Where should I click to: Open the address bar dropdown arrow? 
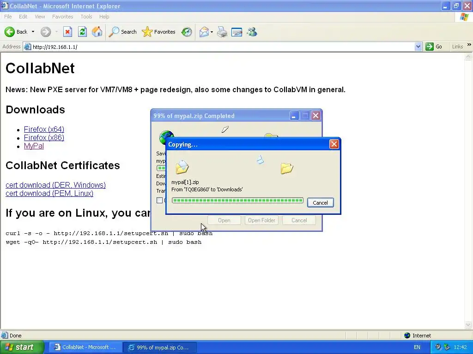[418, 47]
